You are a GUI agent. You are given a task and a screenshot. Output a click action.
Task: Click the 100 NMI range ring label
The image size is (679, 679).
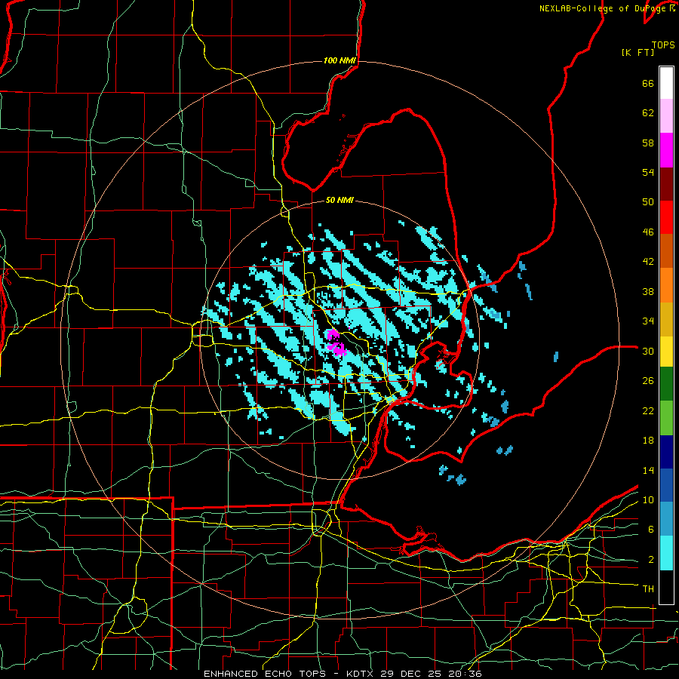pos(339,60)
